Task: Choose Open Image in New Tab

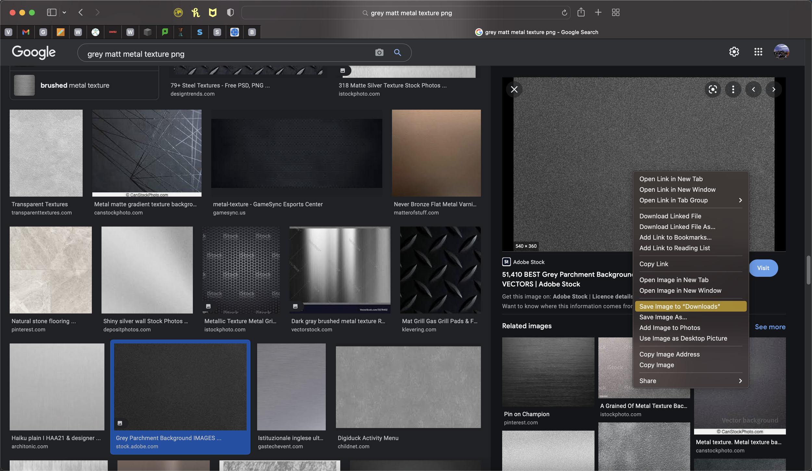Action: [x=691, y=280]
